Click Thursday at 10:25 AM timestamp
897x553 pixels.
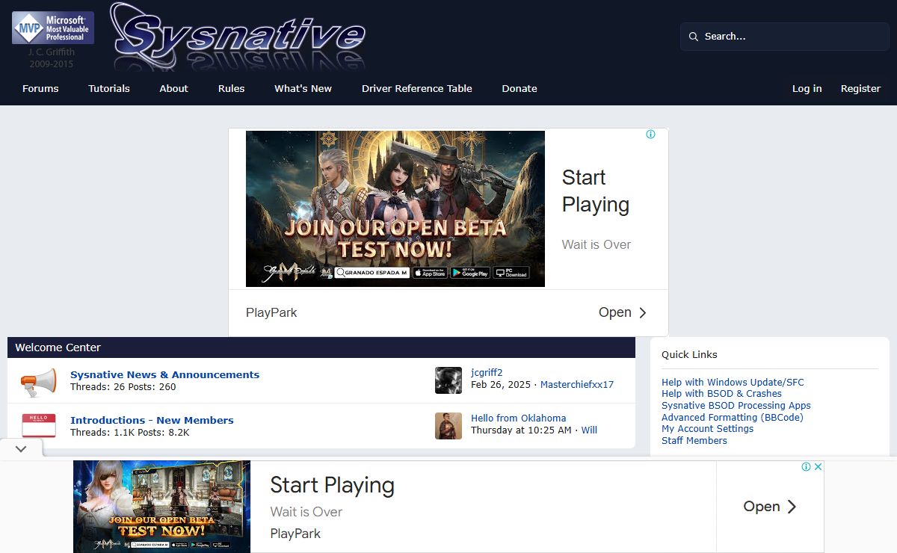click(x=521, y=430)
